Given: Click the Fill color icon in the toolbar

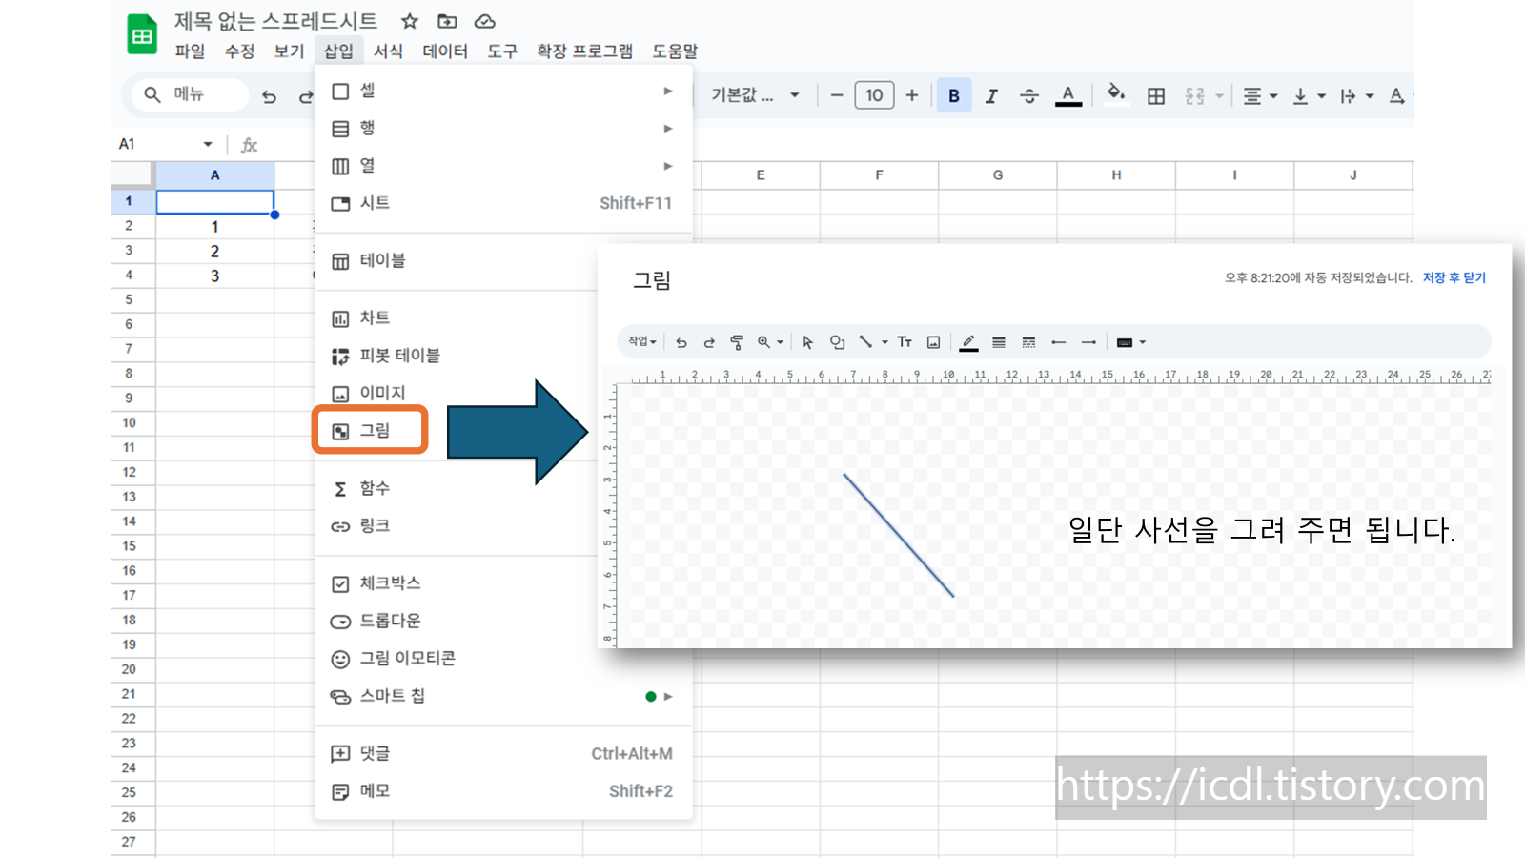Looking at the screenshot, I should point(1116,94).
